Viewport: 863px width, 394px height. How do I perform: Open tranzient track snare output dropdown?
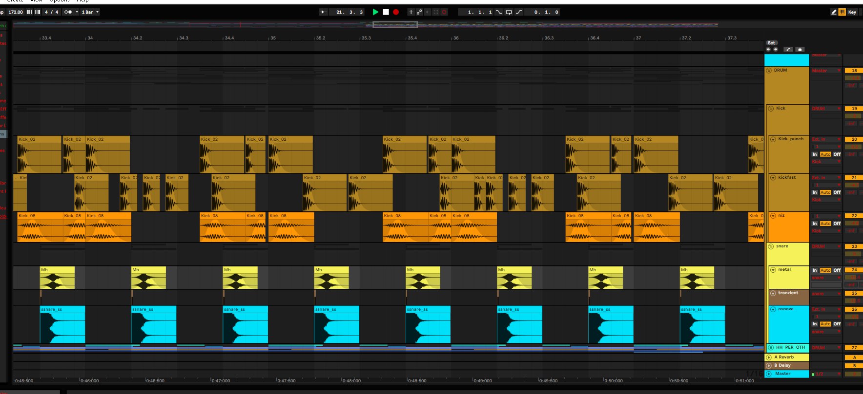tap(826, 294)
